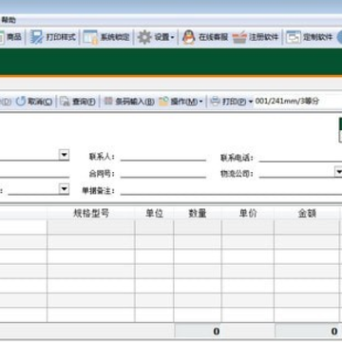Select the 金额 total showing 0
Image resolution: width=342 pixels, height=342 pixels.
307,332
